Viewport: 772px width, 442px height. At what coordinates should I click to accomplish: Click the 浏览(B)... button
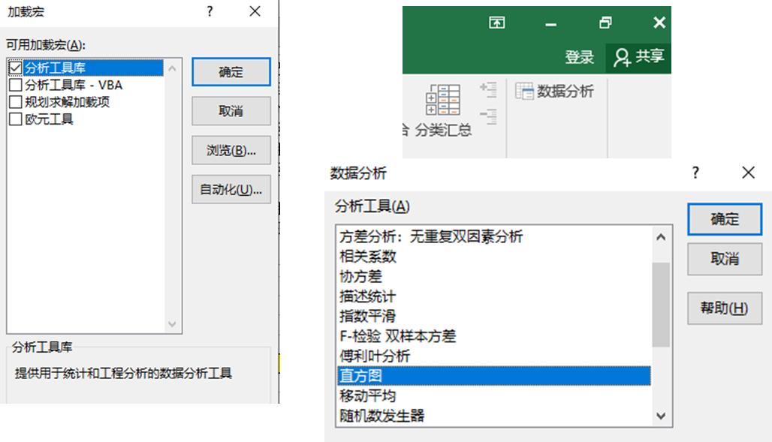[x=231, y=150]
